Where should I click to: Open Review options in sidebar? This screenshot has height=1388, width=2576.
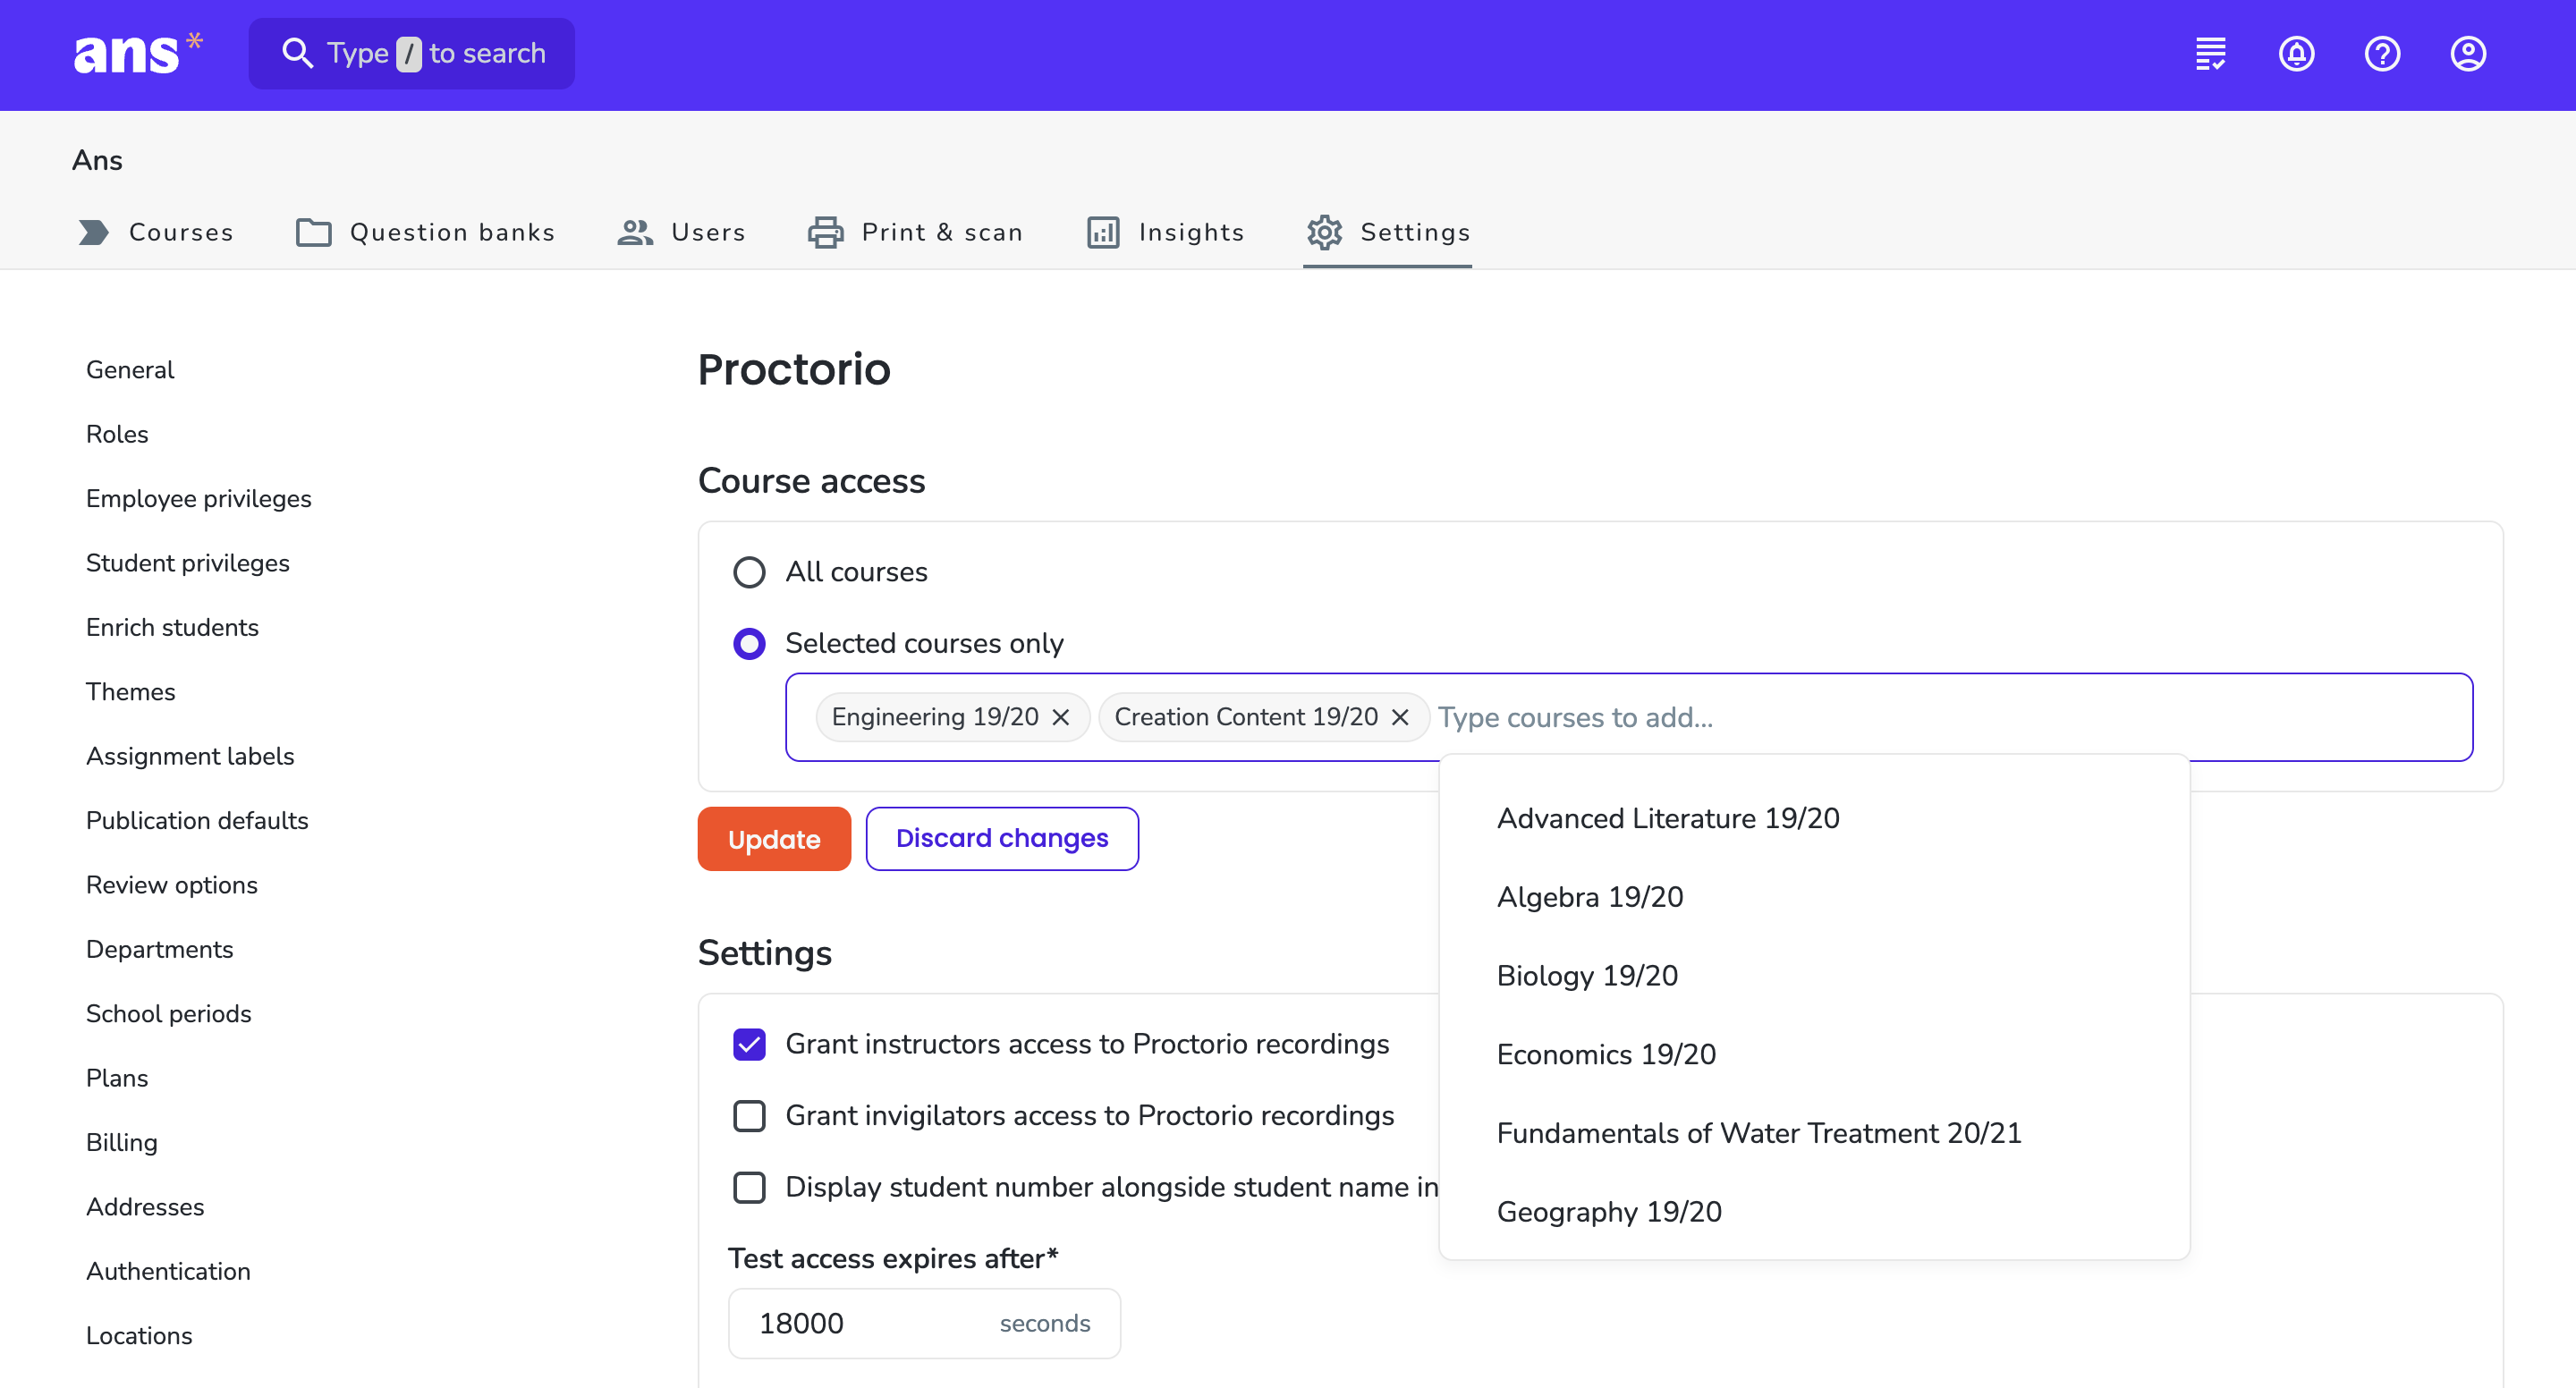(x=172, y=885)
